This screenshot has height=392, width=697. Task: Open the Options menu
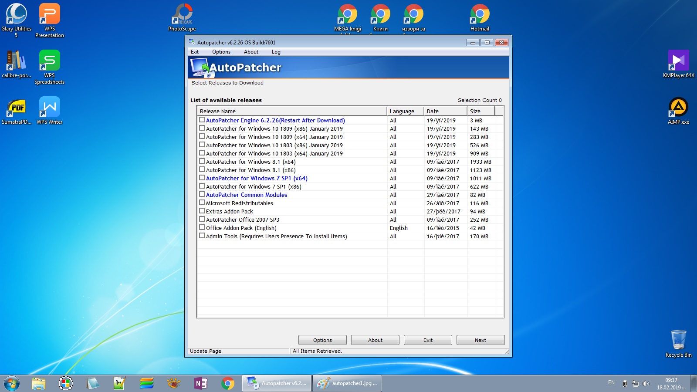(x=221, y=52)
